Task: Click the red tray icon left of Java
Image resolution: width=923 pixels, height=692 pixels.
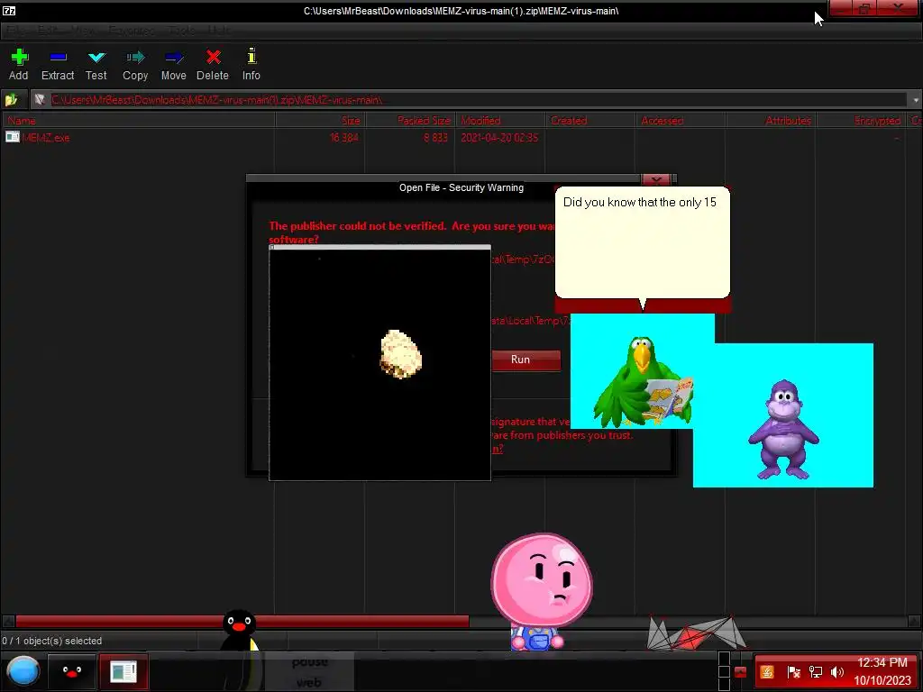Action: [x=741, y=672]
